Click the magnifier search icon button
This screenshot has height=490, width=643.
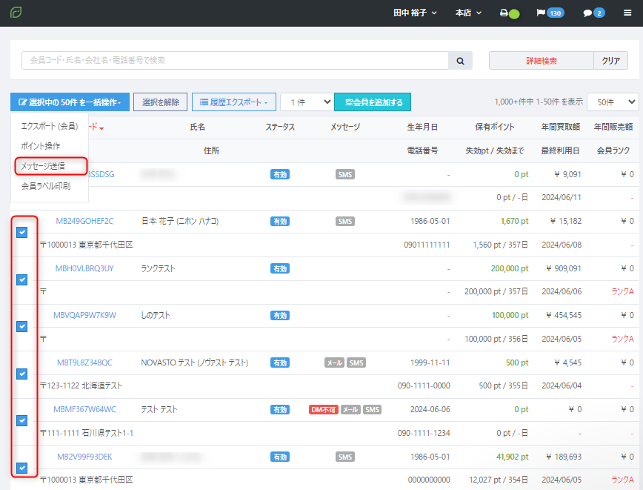(460, 61)
